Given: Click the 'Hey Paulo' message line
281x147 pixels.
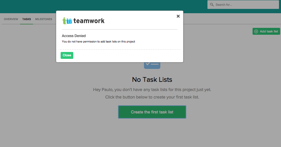Looking at the screenshot, I should (152, 90).
